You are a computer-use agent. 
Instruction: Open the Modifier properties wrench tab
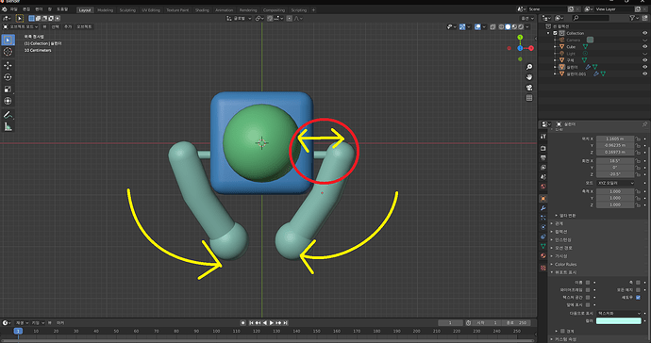tap(543, 208)
